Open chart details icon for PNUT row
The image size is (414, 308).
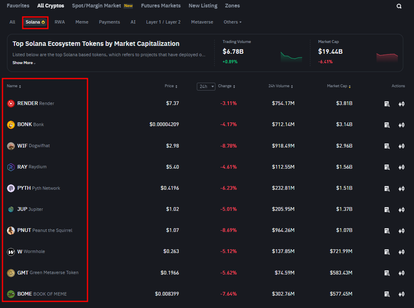click(x=387, y=231)
